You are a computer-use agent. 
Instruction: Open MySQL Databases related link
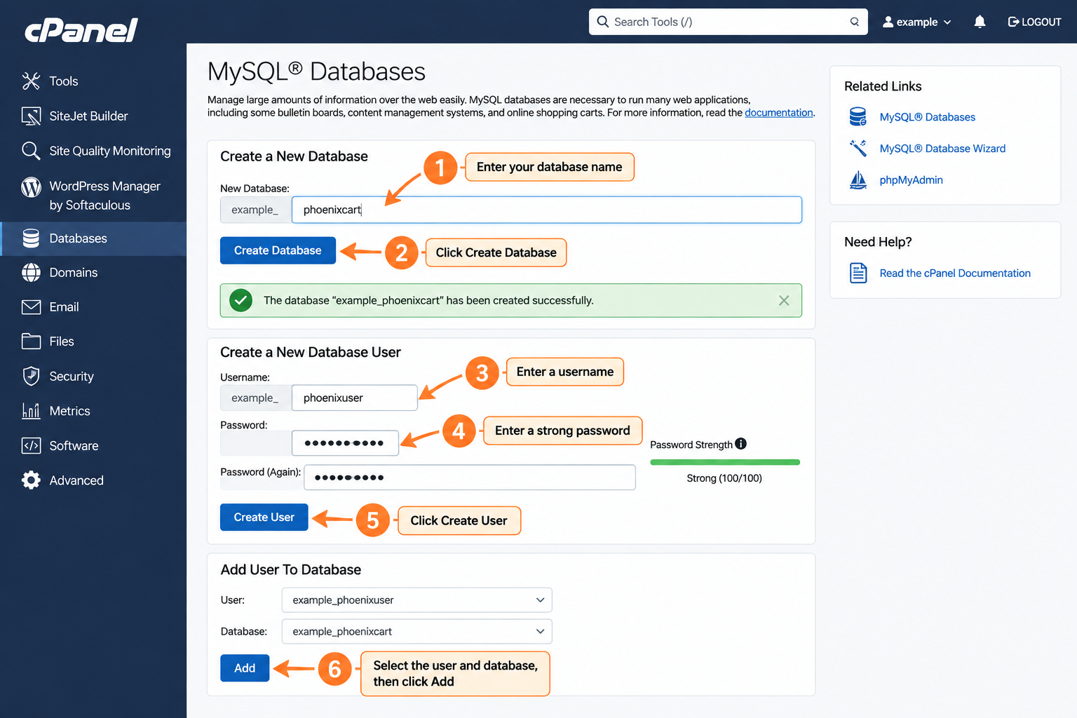927,117
